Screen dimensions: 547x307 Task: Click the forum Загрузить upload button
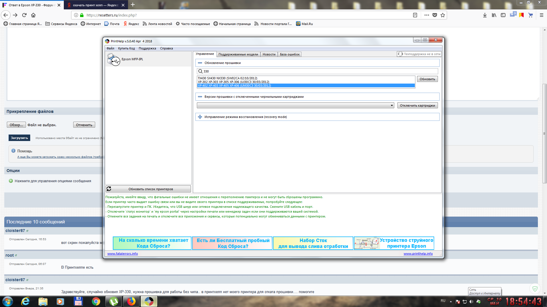(x=19, y=138)
